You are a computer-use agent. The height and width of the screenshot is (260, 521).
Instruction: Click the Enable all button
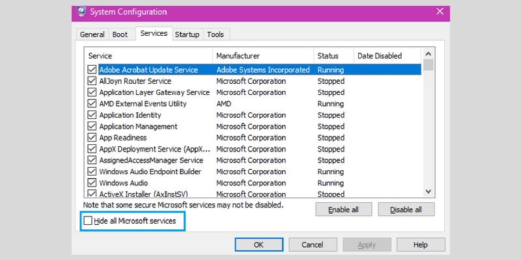point(344,209)
